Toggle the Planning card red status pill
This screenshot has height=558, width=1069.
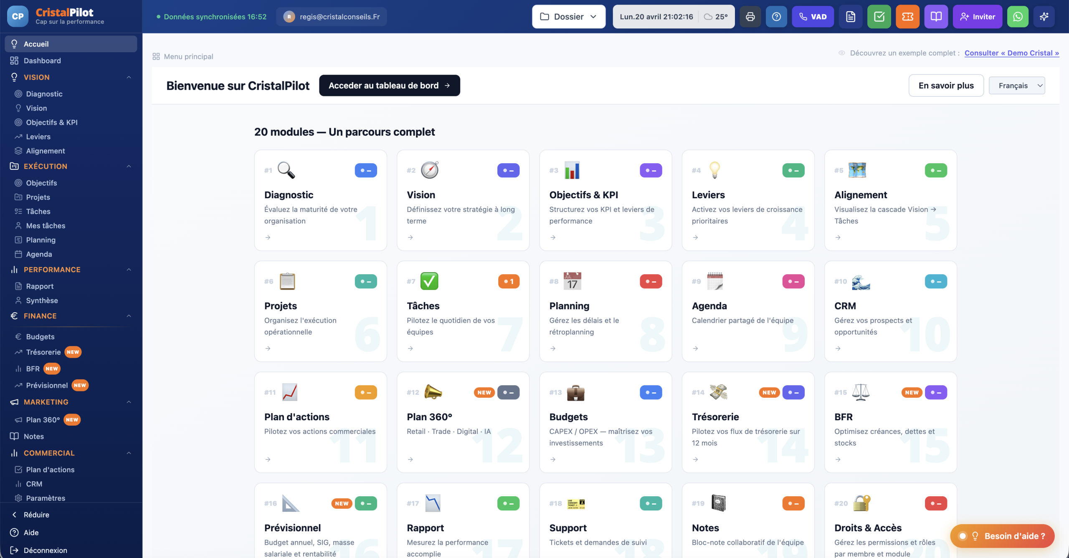[x=651, y=281]
